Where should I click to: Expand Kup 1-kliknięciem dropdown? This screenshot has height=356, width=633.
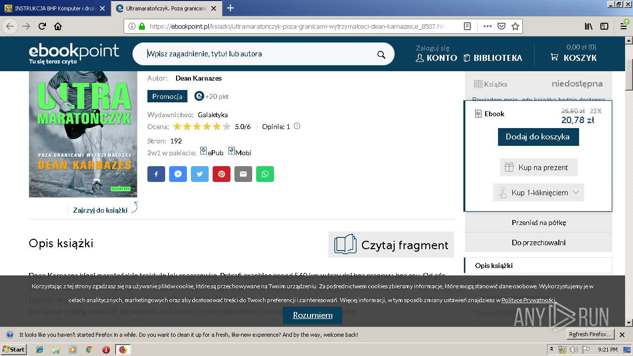click(x=539, y=192)
